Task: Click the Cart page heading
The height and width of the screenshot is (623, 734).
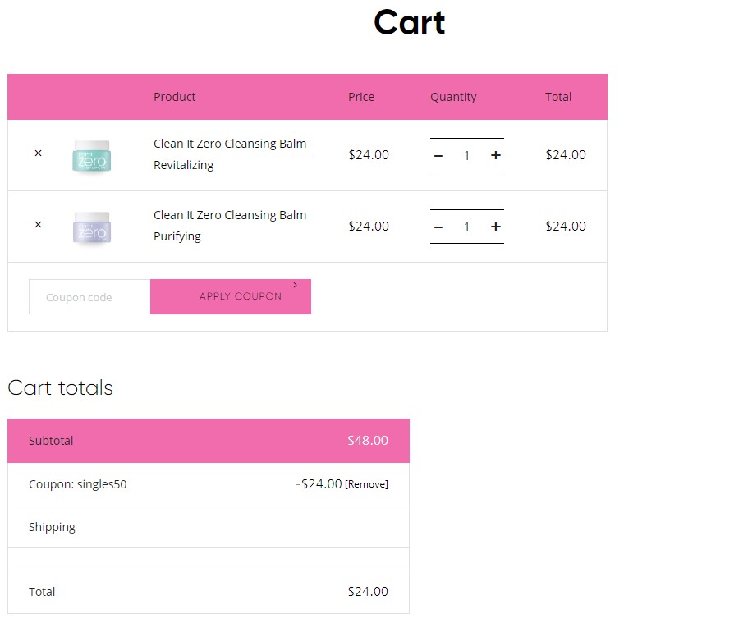Action: 410,22
